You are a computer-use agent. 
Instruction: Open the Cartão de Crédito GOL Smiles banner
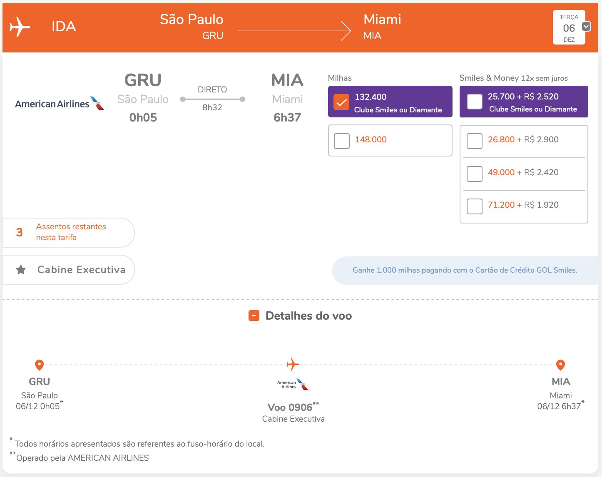tap(465, 270)
